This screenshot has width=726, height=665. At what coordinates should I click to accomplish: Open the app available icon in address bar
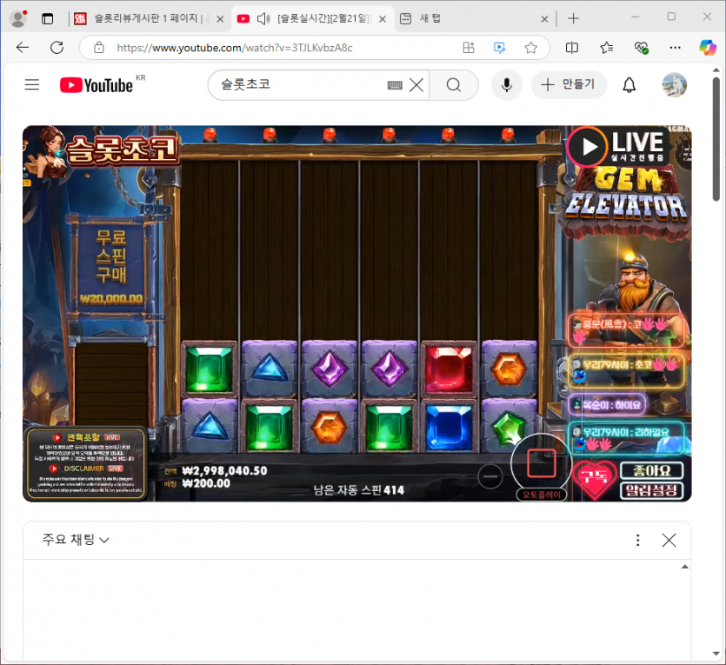coord(469,47)
